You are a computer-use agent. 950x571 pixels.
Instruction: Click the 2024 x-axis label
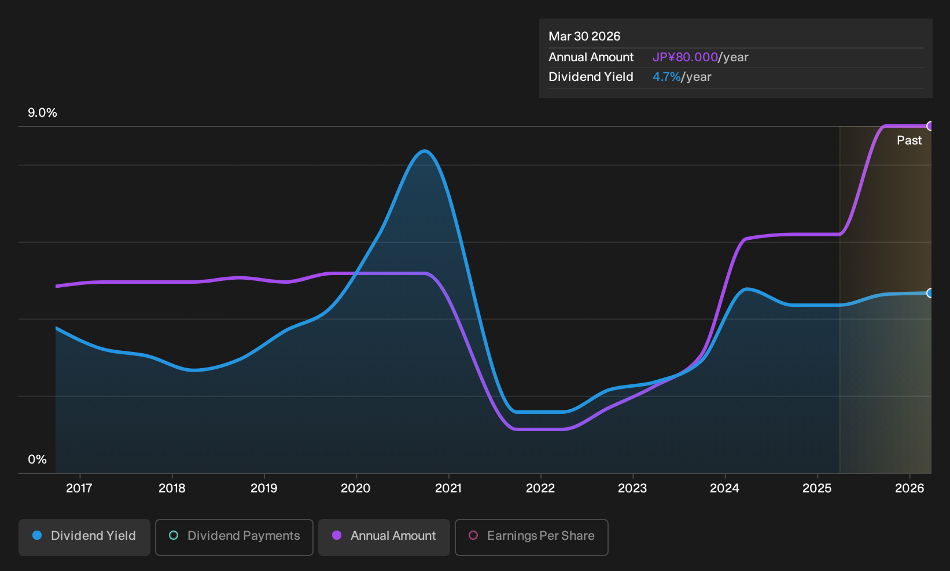[724, 488]
